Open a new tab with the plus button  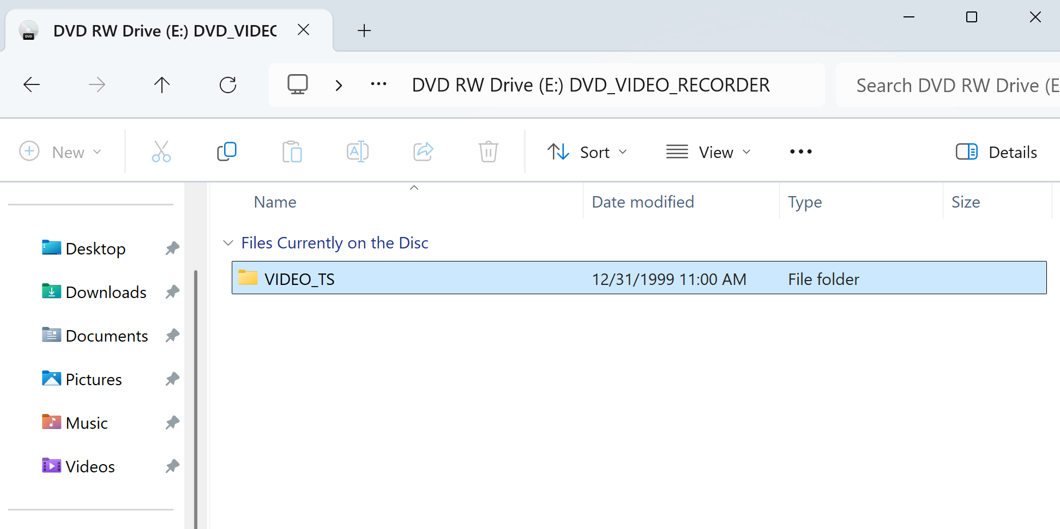[x=364, y=31]
